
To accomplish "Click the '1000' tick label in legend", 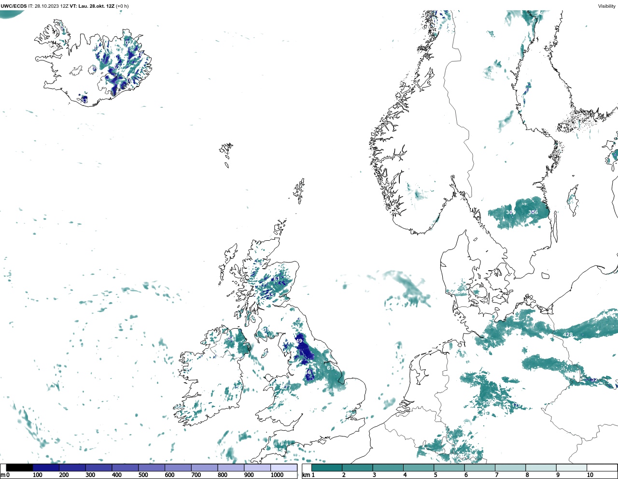I will (x=277, y=475).
